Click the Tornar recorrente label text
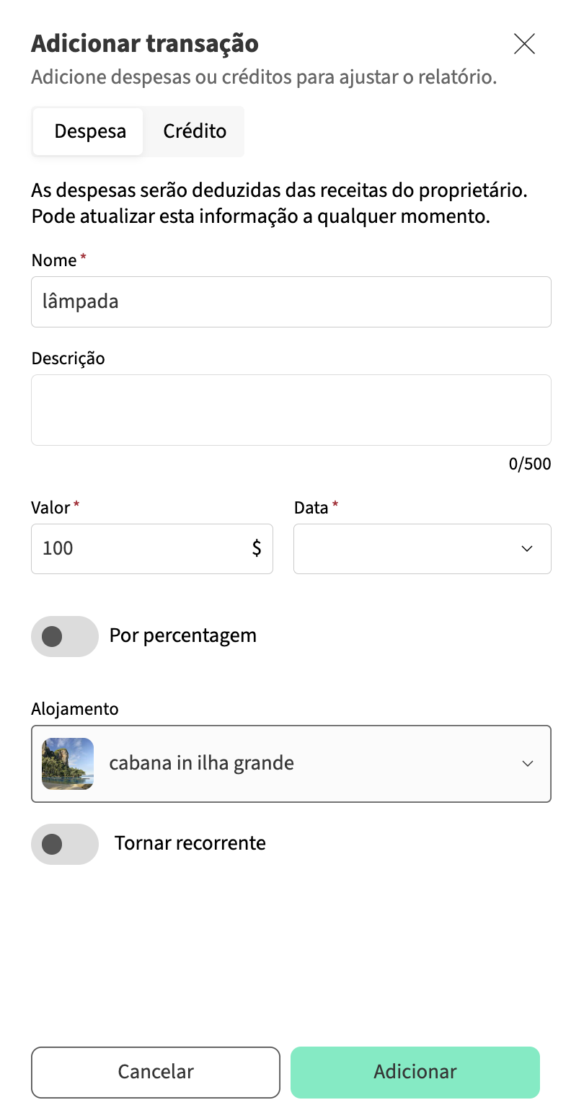 190,843
